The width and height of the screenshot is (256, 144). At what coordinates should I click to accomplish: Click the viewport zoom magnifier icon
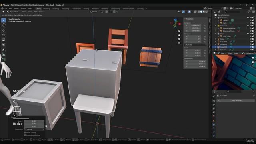point(179,31)
